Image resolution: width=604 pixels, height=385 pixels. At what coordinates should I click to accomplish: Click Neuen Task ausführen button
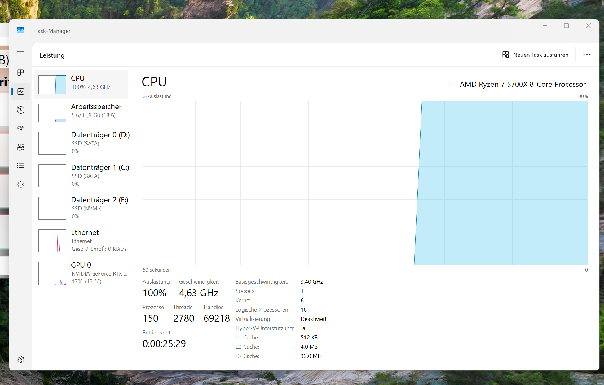coord(536,55)
